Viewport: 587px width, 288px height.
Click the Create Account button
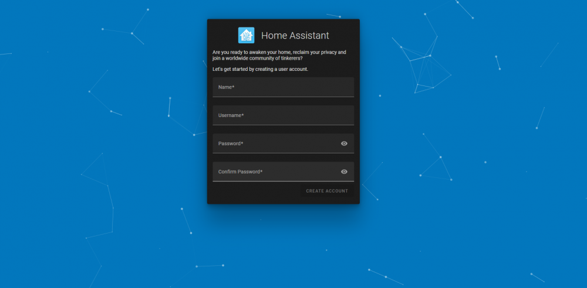327,191
